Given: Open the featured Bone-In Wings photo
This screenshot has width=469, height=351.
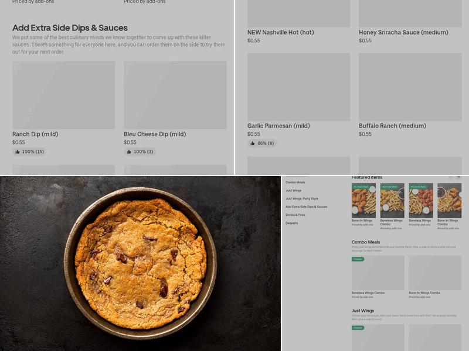Looking at the screenshot, I should coord(363,202).
